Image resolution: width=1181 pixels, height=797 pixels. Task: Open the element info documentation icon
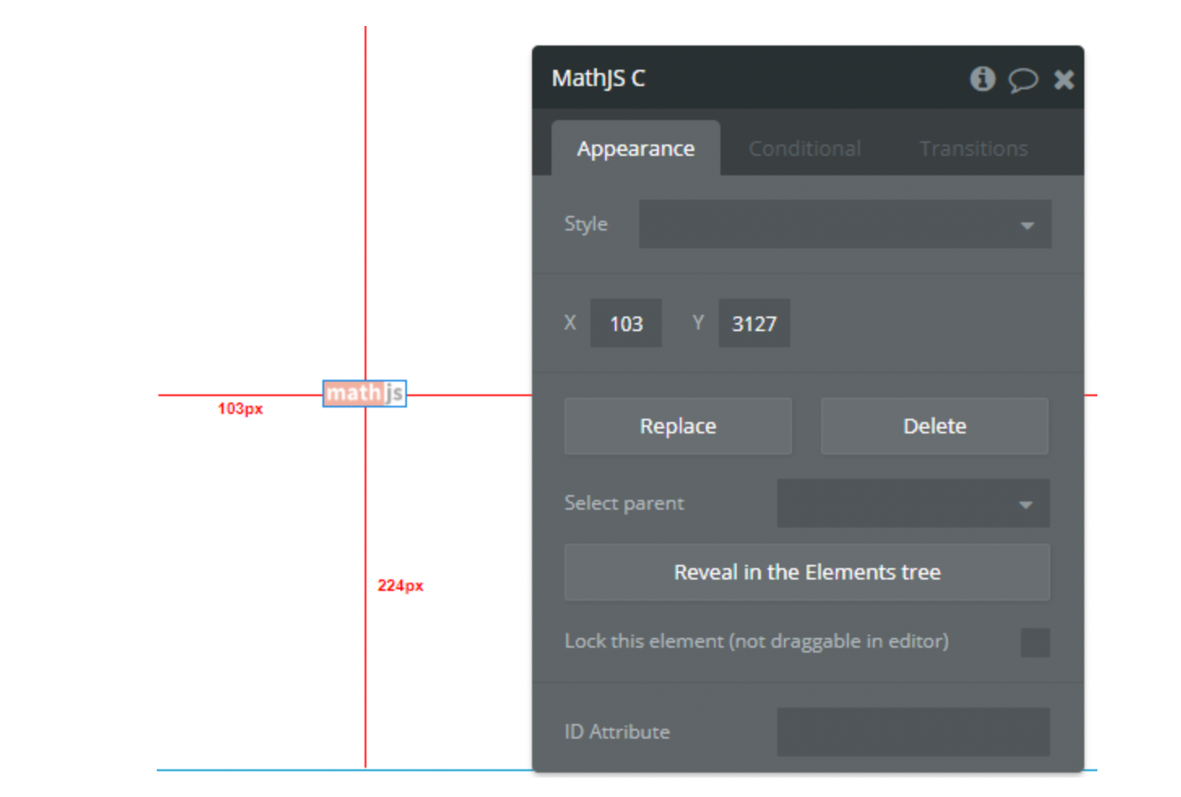(x=982, y=79)
